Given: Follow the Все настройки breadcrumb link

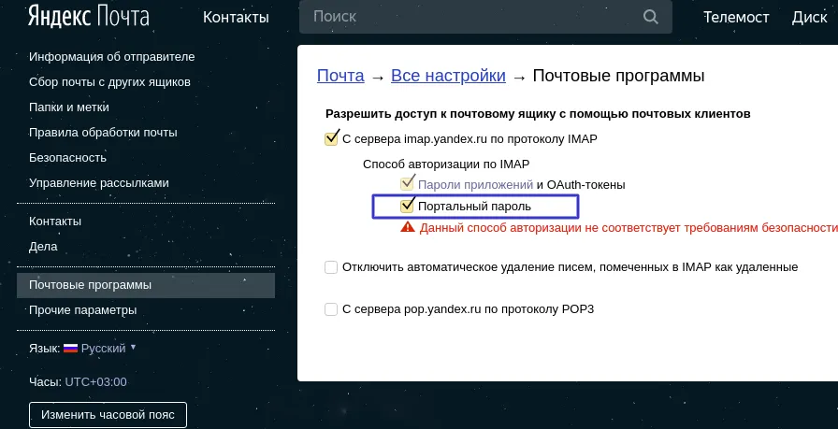Looking at the screenshot, I should [448, 76].
